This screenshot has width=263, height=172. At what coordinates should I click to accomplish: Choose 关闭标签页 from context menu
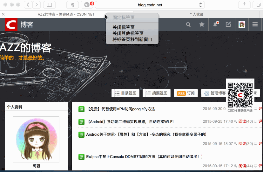[x=132, y=27]
